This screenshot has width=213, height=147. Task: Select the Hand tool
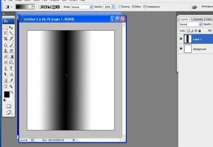pyautogui.click(x=5, y=86)
